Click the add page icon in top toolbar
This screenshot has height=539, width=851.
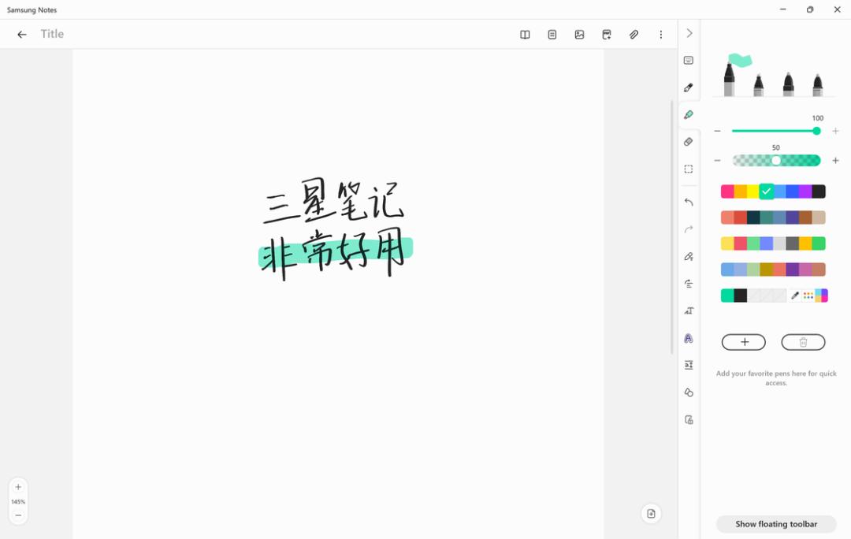(606, 34)
